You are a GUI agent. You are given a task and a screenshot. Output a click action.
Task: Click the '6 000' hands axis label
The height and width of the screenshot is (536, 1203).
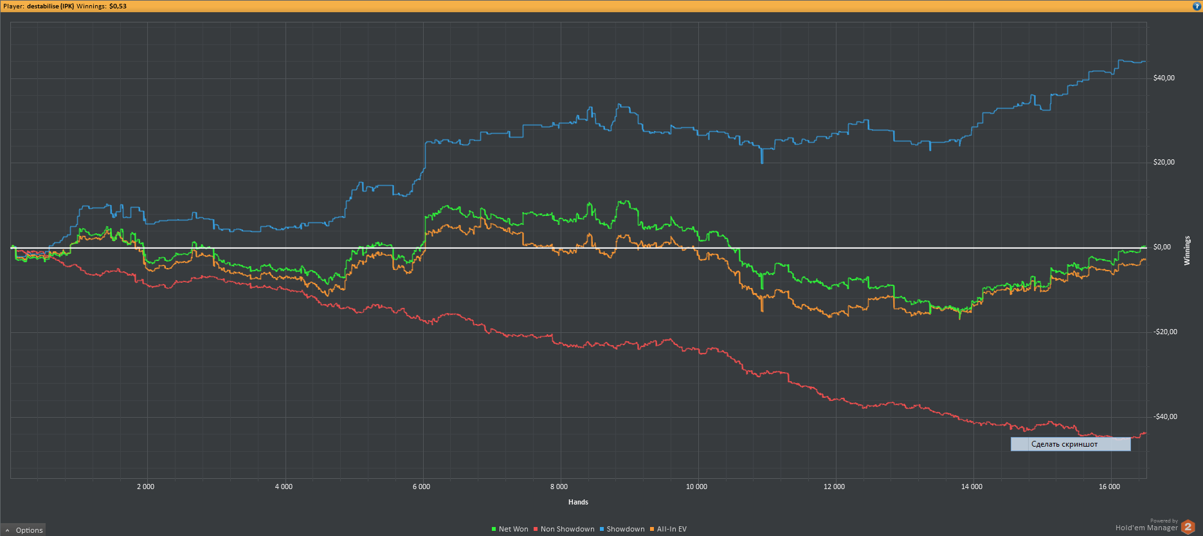pyautogui.click(x=421, y=487)
